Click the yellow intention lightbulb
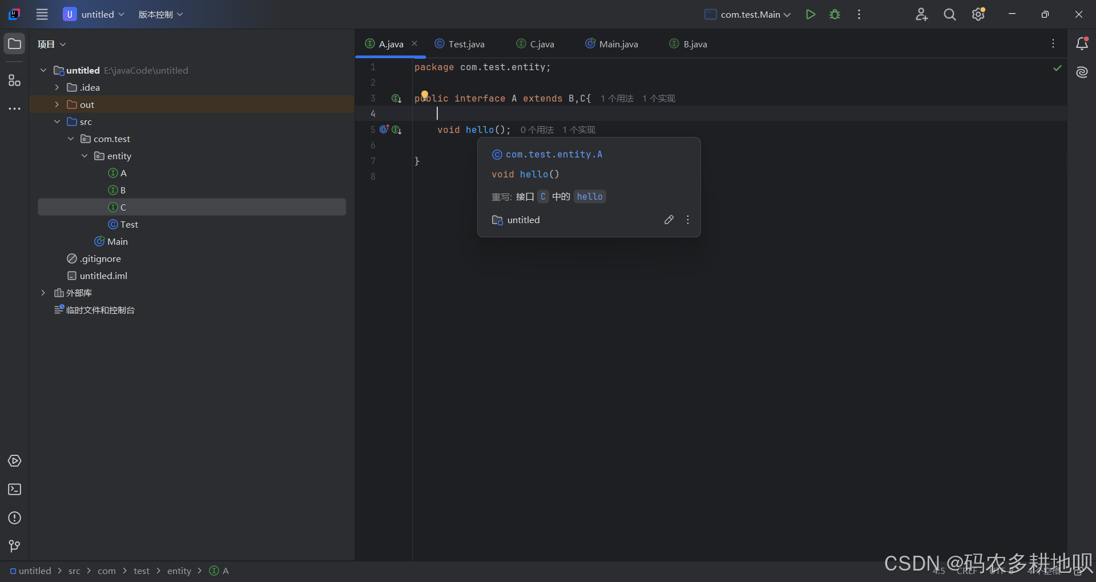The image size is (1096, 582). pyautogui.click(x=425, y=95)
